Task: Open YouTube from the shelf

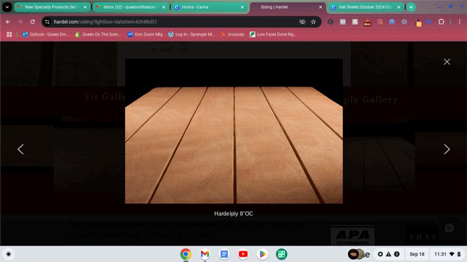Action: pos(243,254)
